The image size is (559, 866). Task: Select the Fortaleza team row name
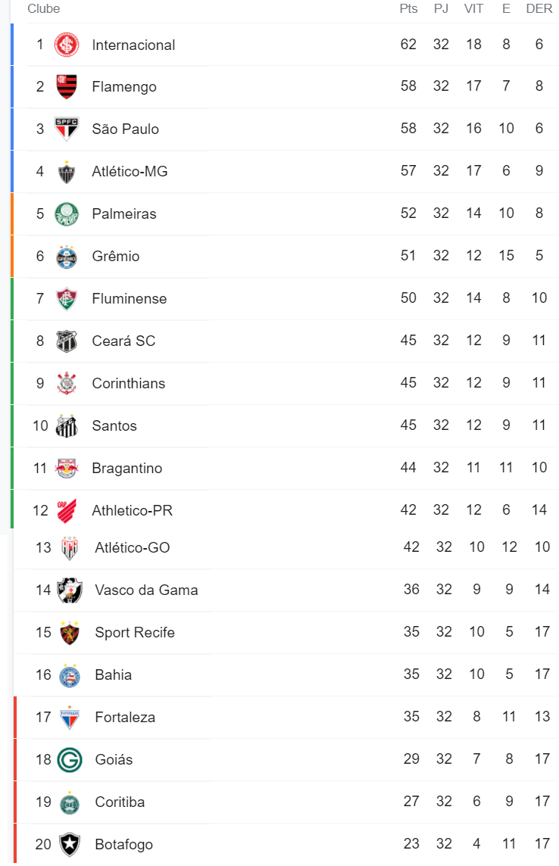coord(126,718)
